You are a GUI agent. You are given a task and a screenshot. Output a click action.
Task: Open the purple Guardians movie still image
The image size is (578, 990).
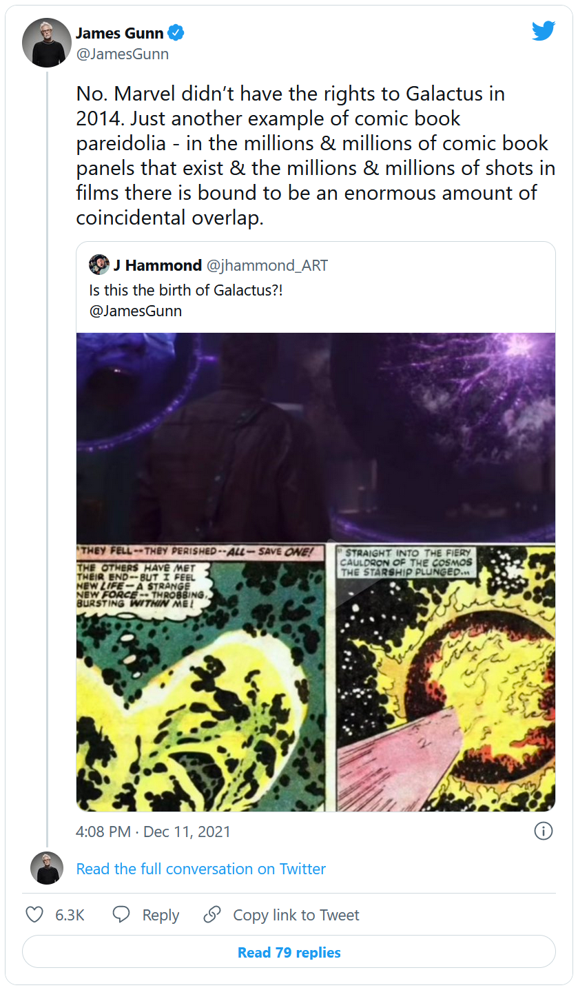coord(316,437)
